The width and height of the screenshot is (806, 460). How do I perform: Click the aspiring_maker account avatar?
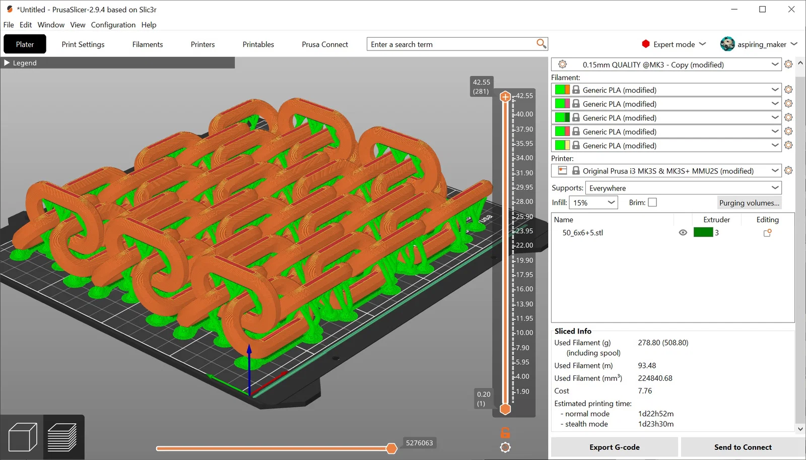tap(727, 44)
